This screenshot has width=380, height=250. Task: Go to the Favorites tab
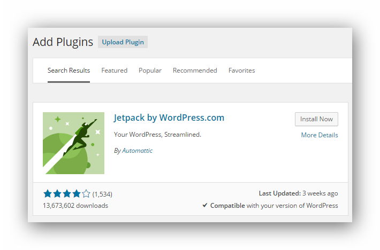(241, 71)
